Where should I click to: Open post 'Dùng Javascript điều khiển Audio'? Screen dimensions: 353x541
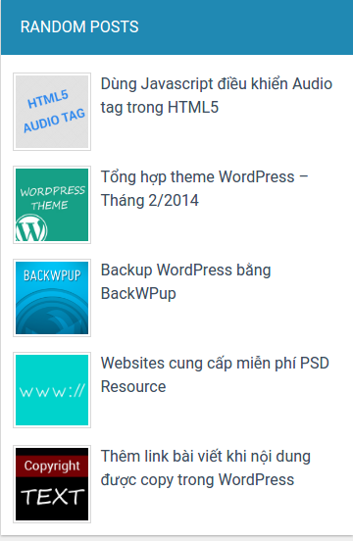[x=217, y=84]
